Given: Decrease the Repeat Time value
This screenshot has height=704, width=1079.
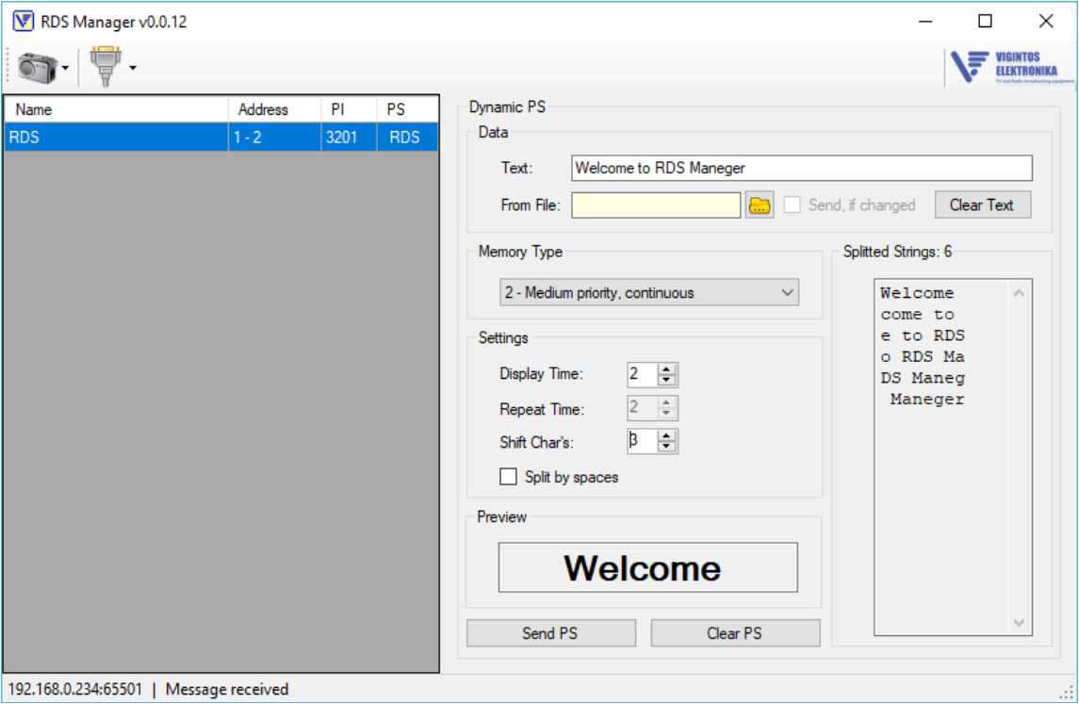Looking at the screenshot, I should point(666,414).
